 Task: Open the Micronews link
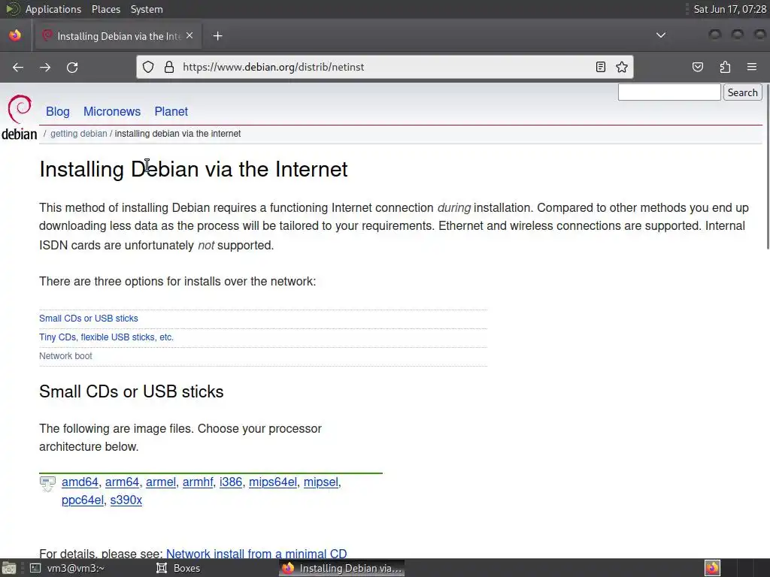112,111
